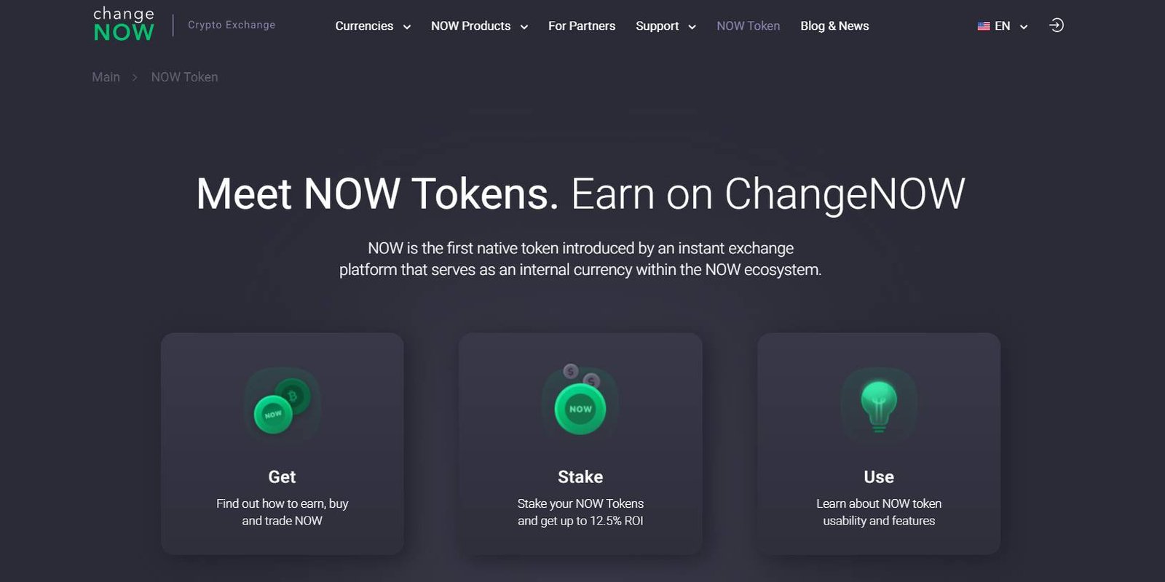Click the ChangeNOW logo
Viewport: 1165px width, 582px height.
[124, 25]
